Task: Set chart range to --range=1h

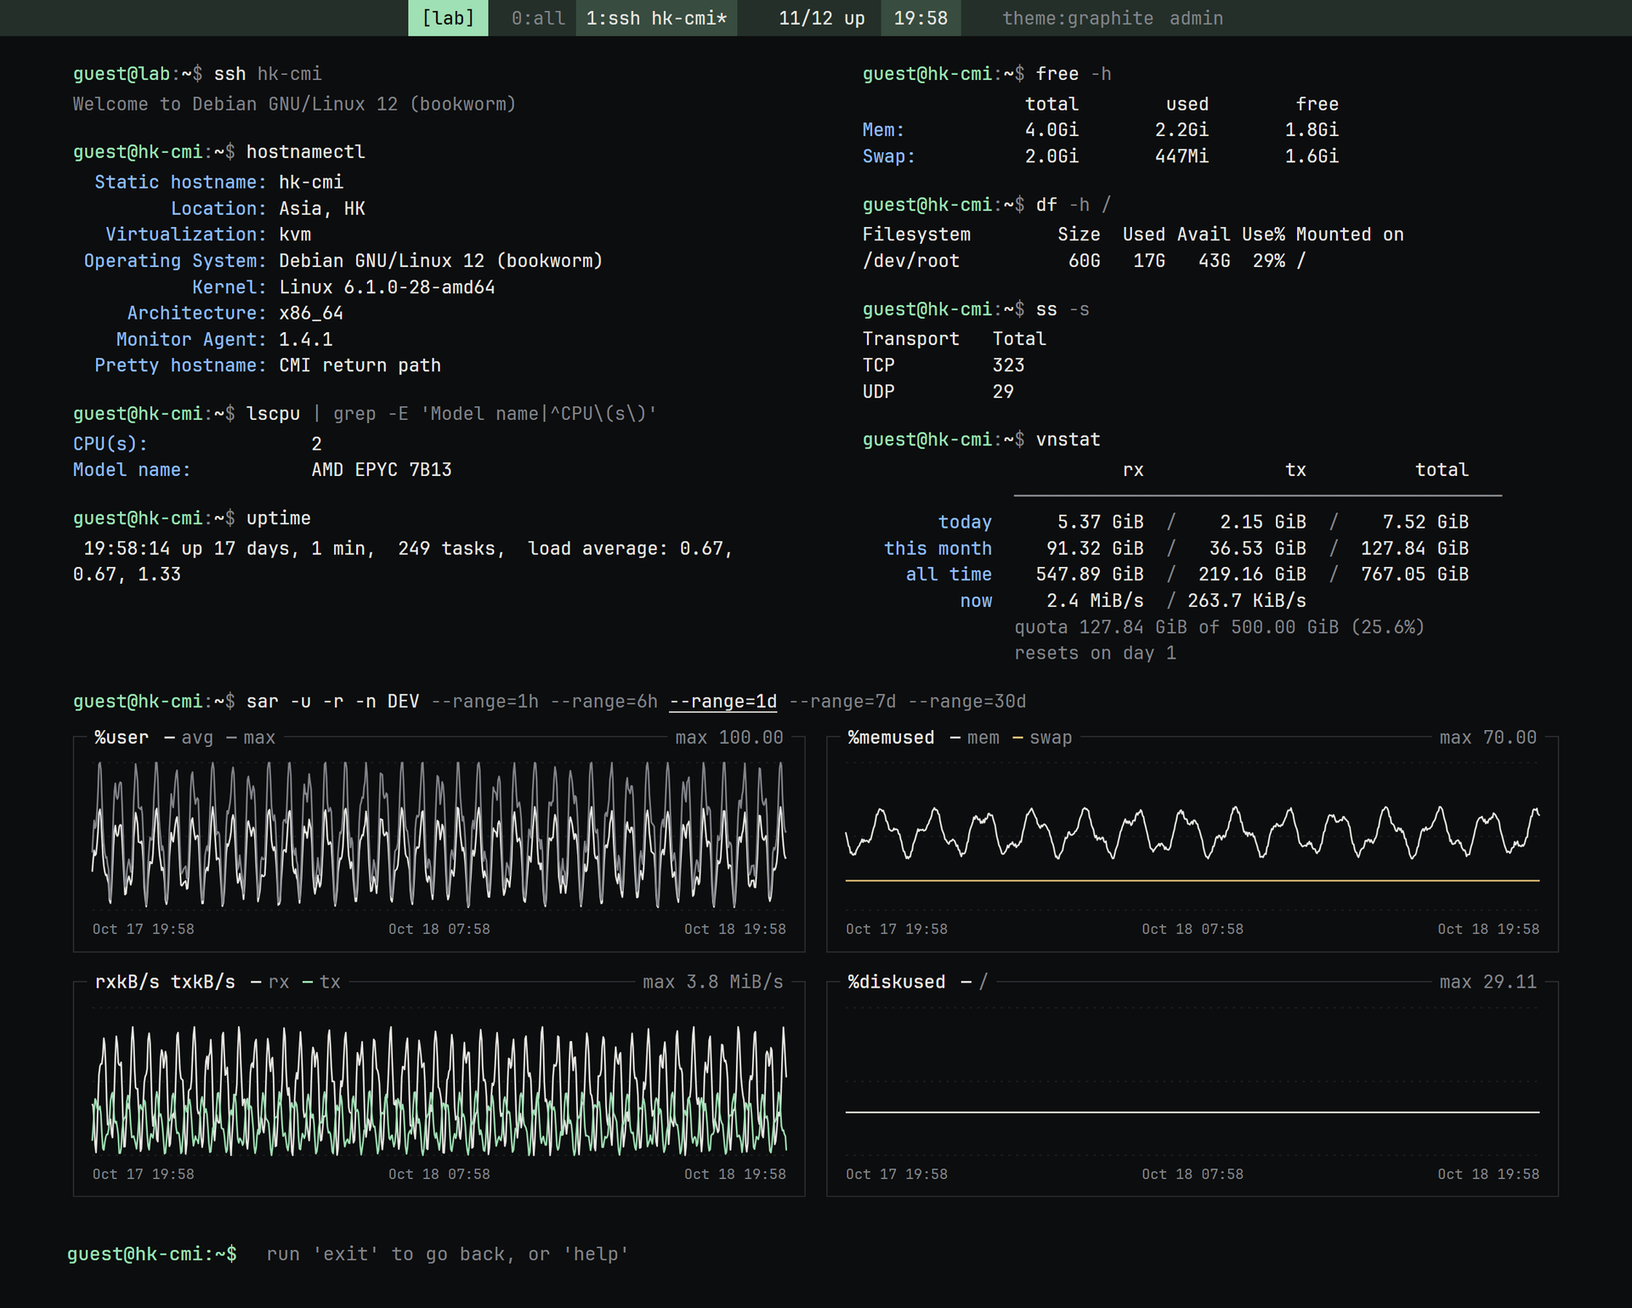Action: 484,701
